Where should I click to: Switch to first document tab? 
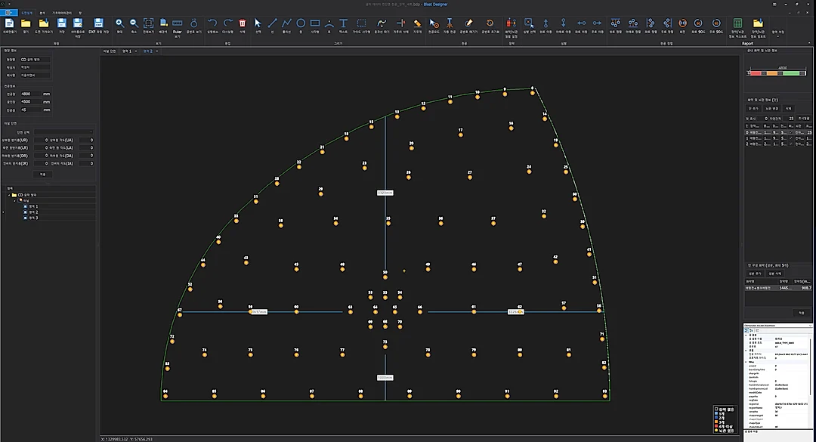click(x=110, y=51)
